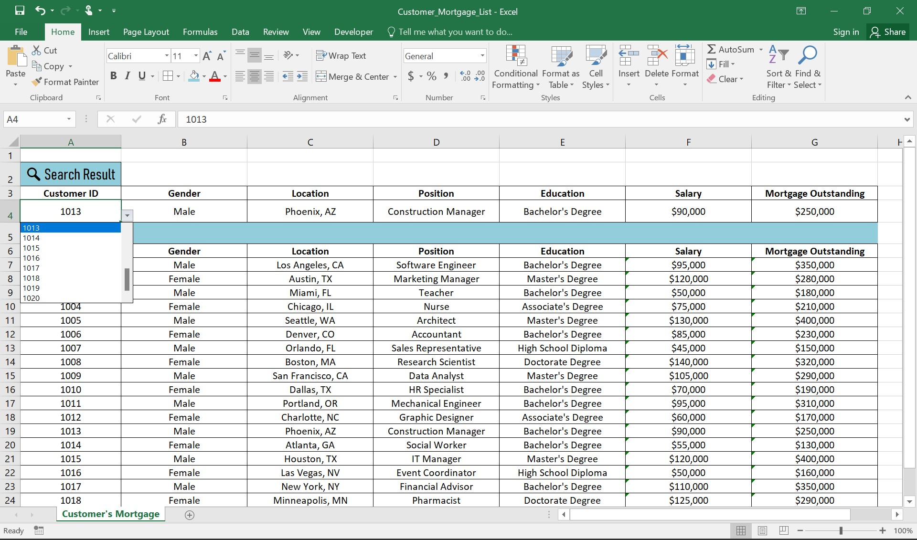Image resolution: width=917 pixels, height=540 pixels.
Task: Open the Name Box dropdown arrow
Action: (69, 119)
